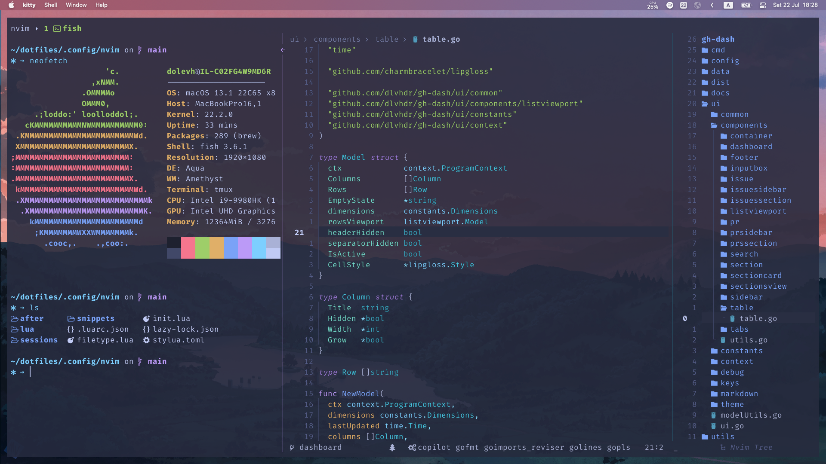Click the Nvim Tree icon in the statusline
Screen dimensions: 826x464
click(x=722, y=448)
